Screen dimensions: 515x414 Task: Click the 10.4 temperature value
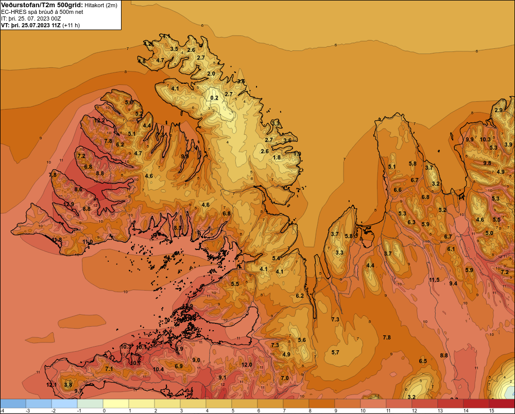tap(158, 369)
